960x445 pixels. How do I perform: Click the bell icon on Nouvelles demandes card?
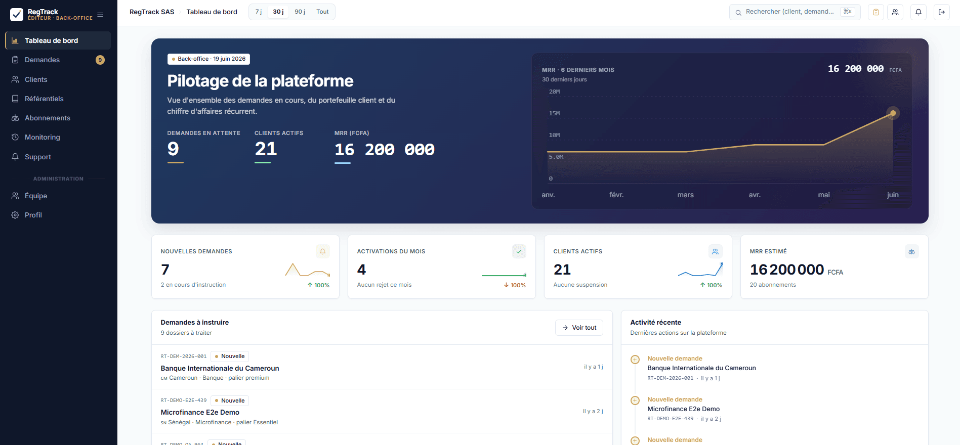tap(323, 251)
